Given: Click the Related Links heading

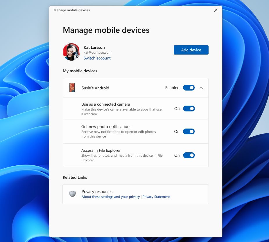Looking at the screenshot, I should 75,177.
